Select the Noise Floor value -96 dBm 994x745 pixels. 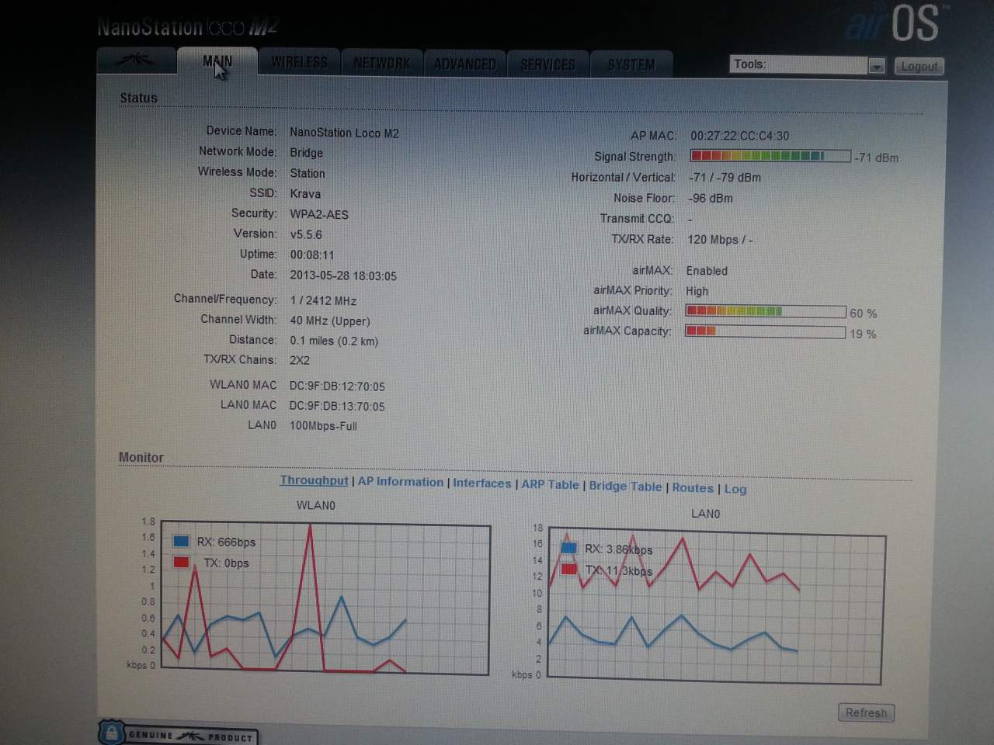coord(711,199)
